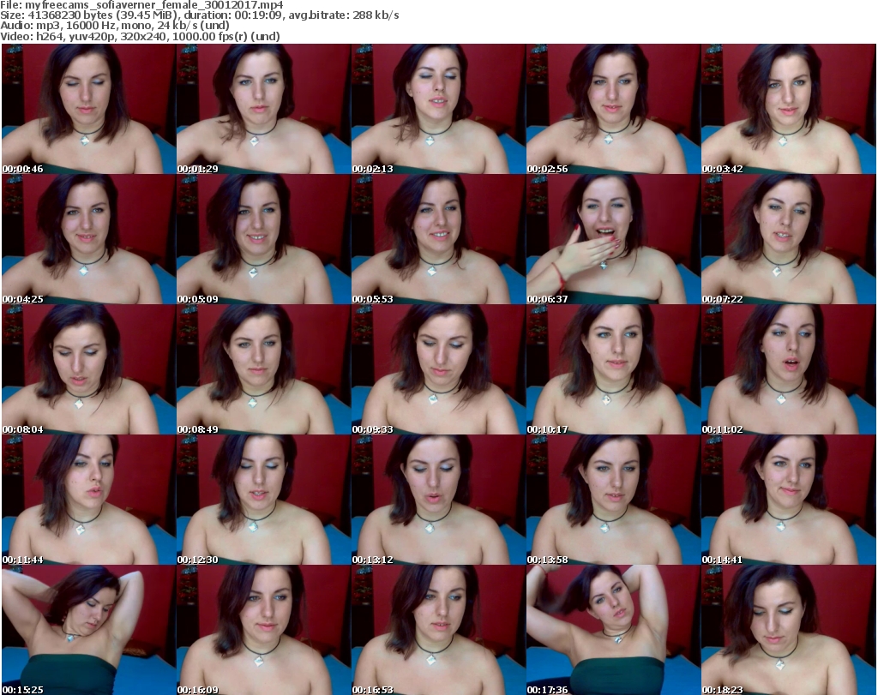The image size is (878, 695).
Task: Click the 'Size: 41368230 bytes' header line
Action: 199,15
